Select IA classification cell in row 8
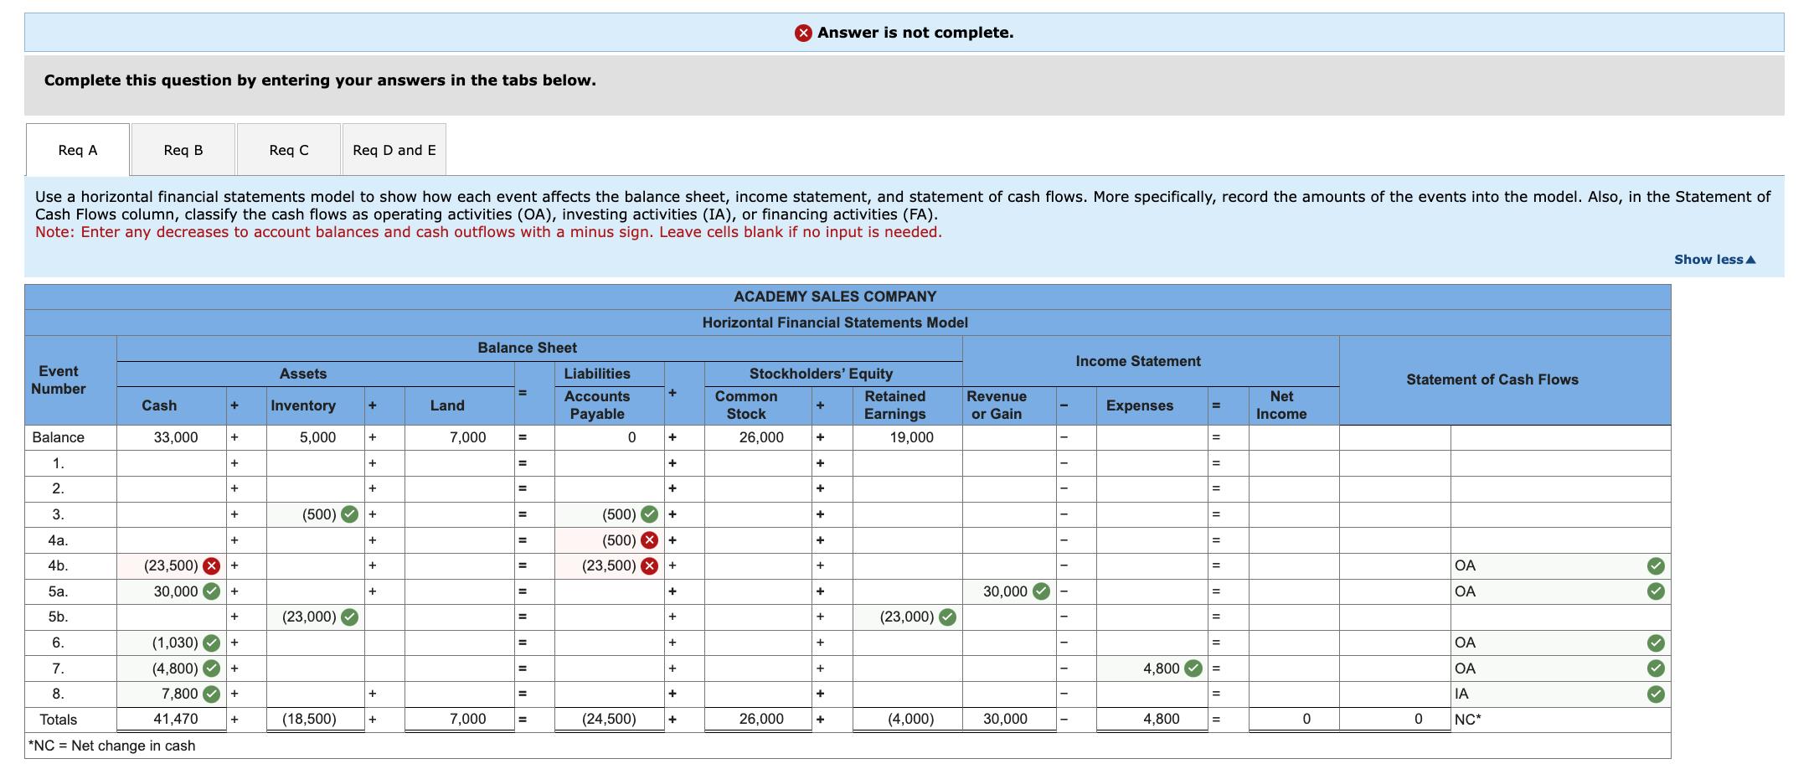This screenshot has width=1819, height=764. point(1560,694)
